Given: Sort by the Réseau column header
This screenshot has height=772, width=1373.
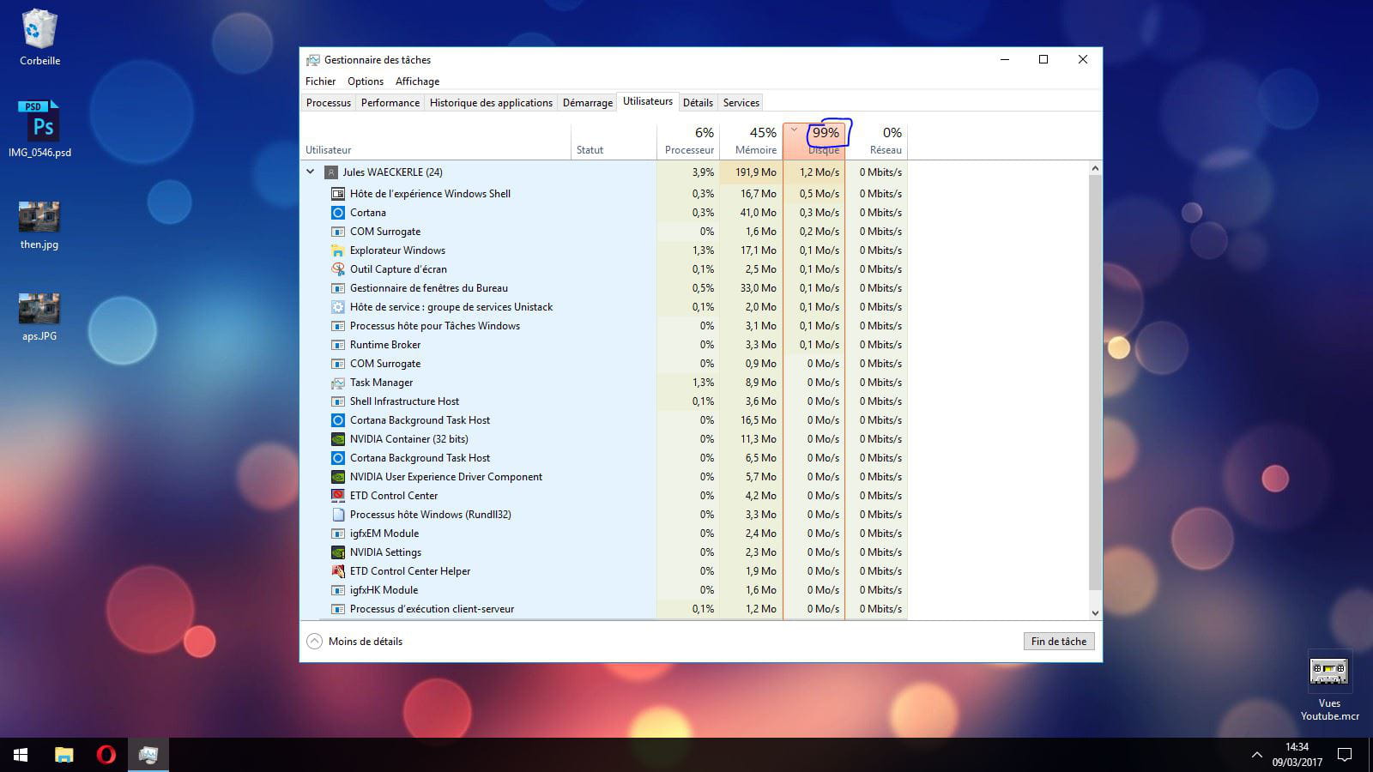Looking at the screenshot, I should pos(876,141).
